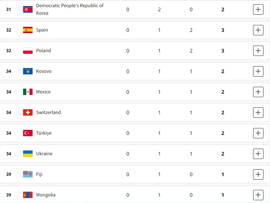The height and width of the screenshot is (203, 270).
Task: Open Poland's plus expander button
Action: [258, 51]
